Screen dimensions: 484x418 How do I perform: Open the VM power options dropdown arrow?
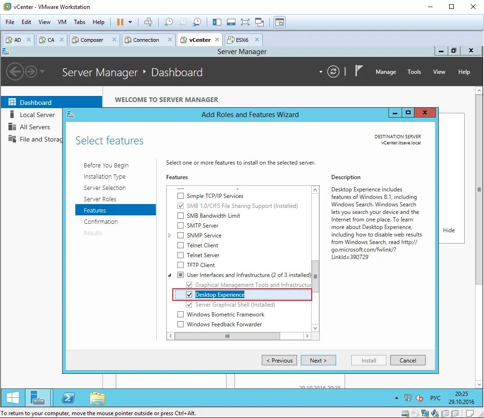[130, 22]
